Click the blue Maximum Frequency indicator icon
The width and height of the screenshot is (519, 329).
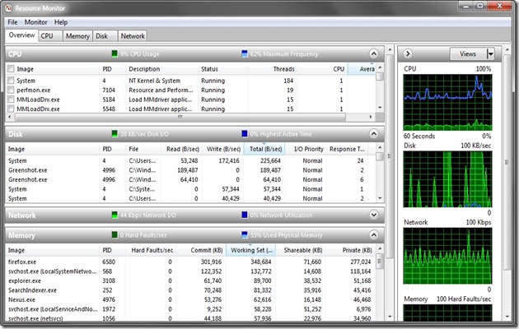[245, 54]
